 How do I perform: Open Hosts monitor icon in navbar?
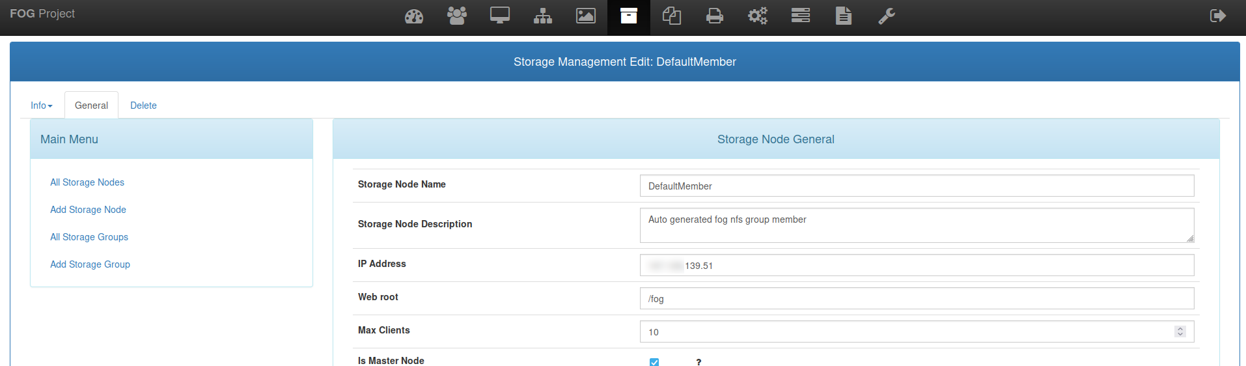point(500,16)
